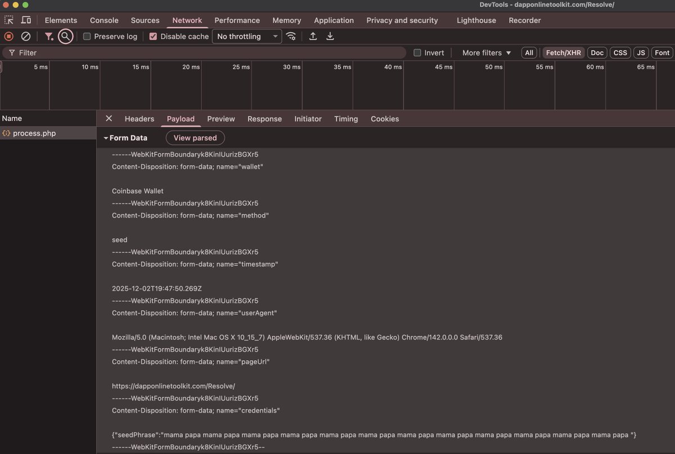Image resolution: width=675 pixels, height=454 pixels.
Task: Select the Network panel tab
Action: [187, 20]
